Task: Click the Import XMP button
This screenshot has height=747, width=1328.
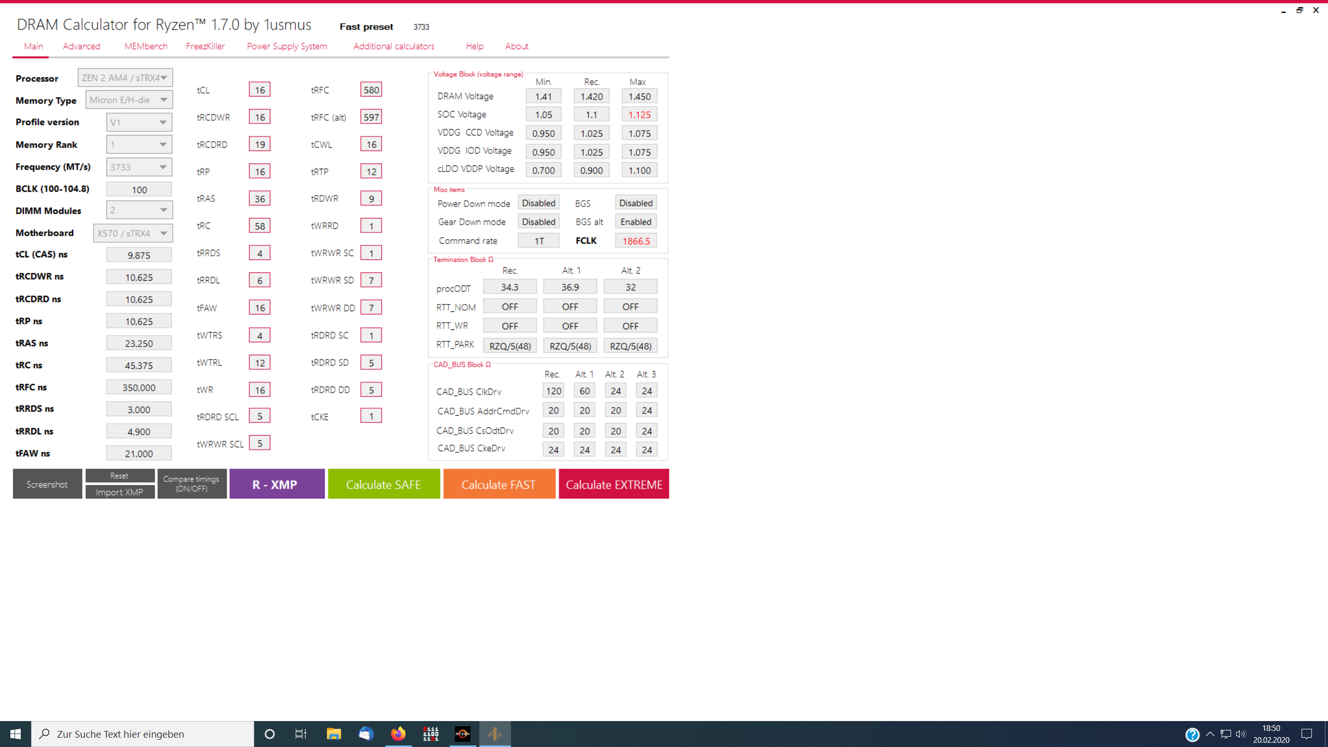Action: coord(119,492)
